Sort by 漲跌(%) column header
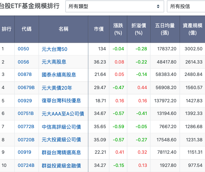The width and height of the screenshot is (205, 172). [118, 29]
